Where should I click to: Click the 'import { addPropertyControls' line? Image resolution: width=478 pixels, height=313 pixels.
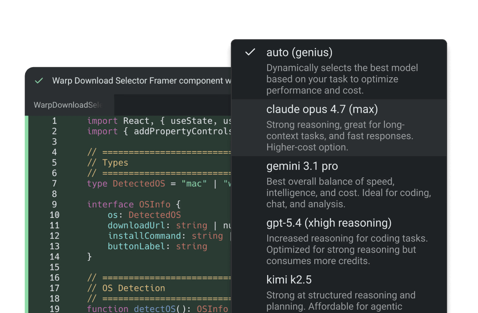(x=159, y=131)
